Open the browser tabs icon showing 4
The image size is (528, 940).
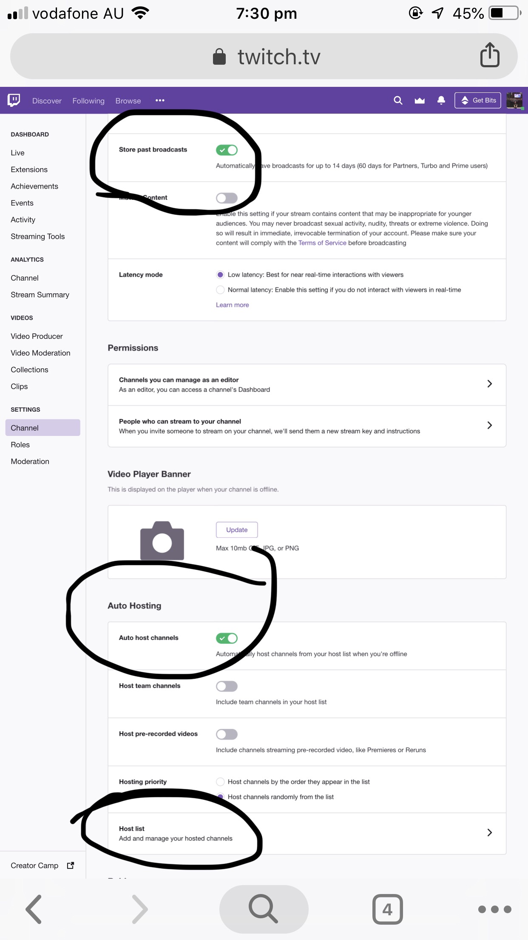click(x=387, y=909)
